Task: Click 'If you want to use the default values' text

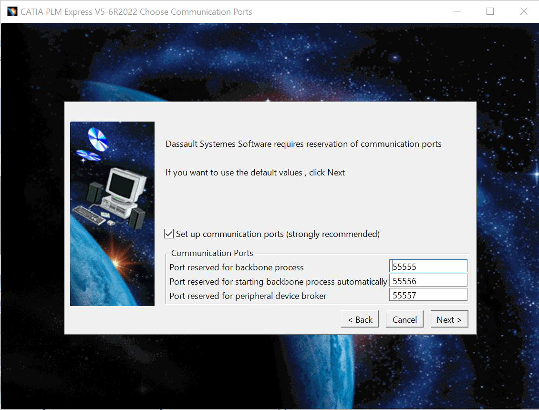Action: pyautogui.click(x=255, y=173)
